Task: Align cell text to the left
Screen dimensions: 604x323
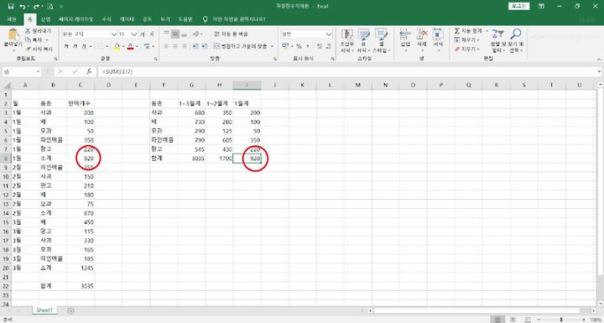Action: tap(166, 46)
